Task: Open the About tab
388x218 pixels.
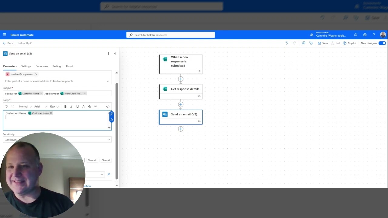Action: (69, 66)
